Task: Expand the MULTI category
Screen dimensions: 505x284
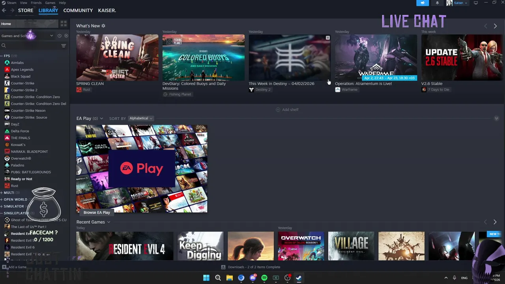Action: tap(9, 192)
